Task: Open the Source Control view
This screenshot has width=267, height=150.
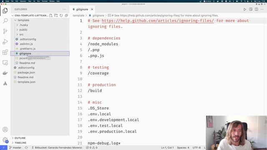Action: (x=5, y=31)
